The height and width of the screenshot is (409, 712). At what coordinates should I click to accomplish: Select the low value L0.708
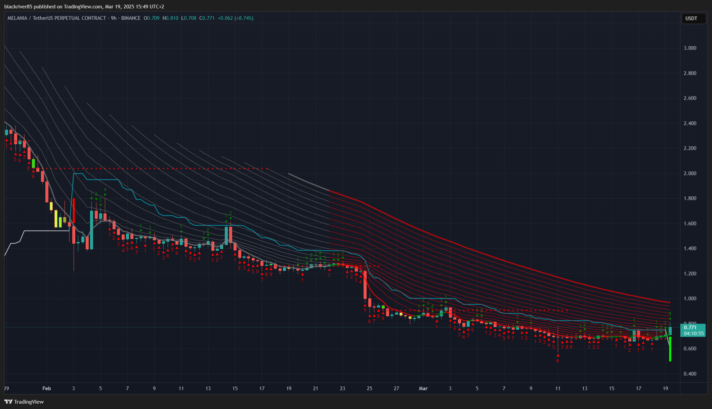(189, 18)
